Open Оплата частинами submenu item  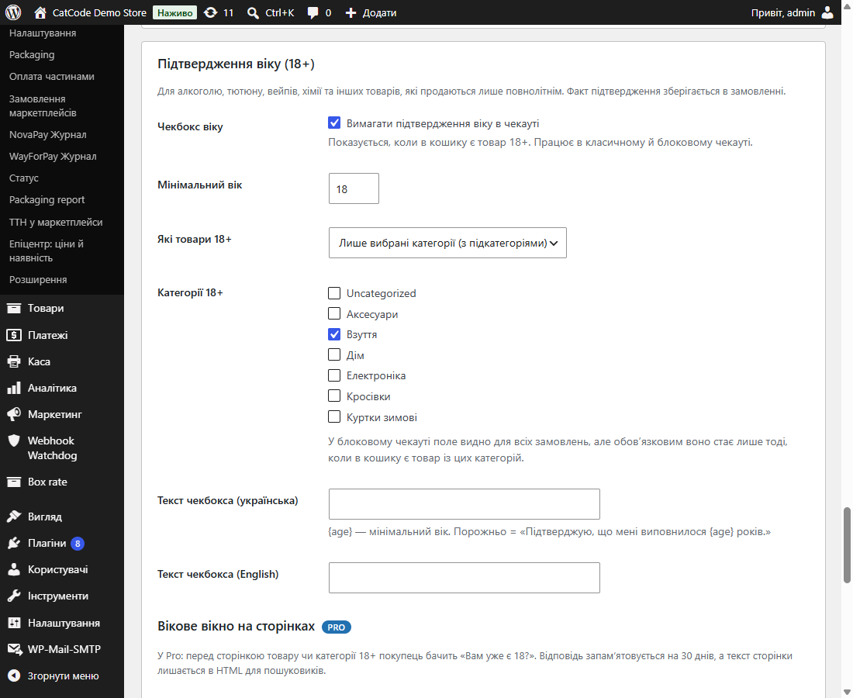52,77
